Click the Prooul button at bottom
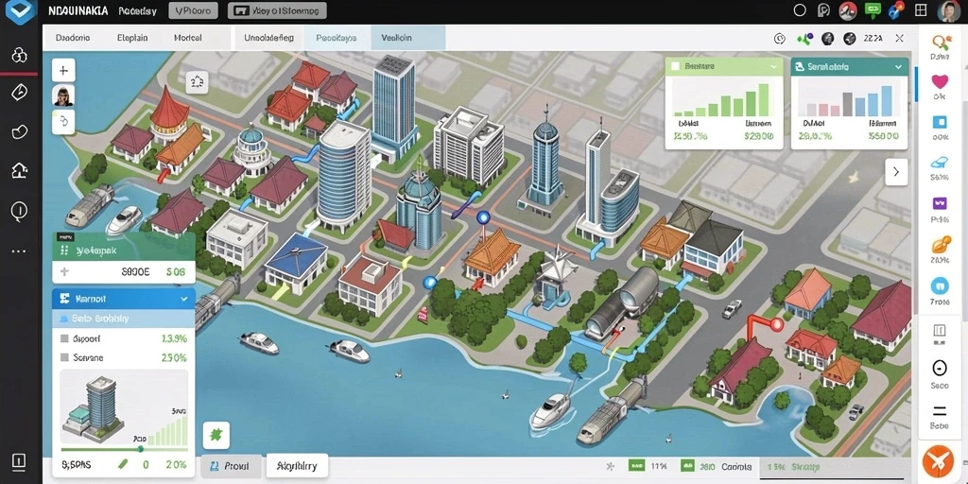This screenshot has height=484, width=968. click(231, 467)
